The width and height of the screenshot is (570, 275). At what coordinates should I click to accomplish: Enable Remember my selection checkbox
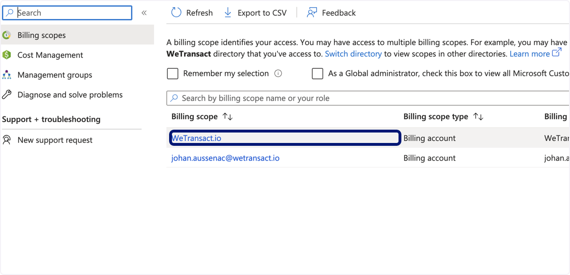(x=173, y=74)
